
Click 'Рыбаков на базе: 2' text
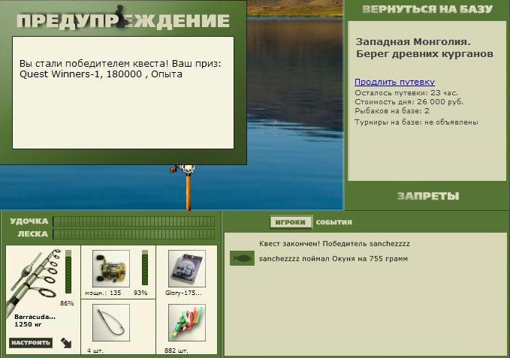click(392, 111)
